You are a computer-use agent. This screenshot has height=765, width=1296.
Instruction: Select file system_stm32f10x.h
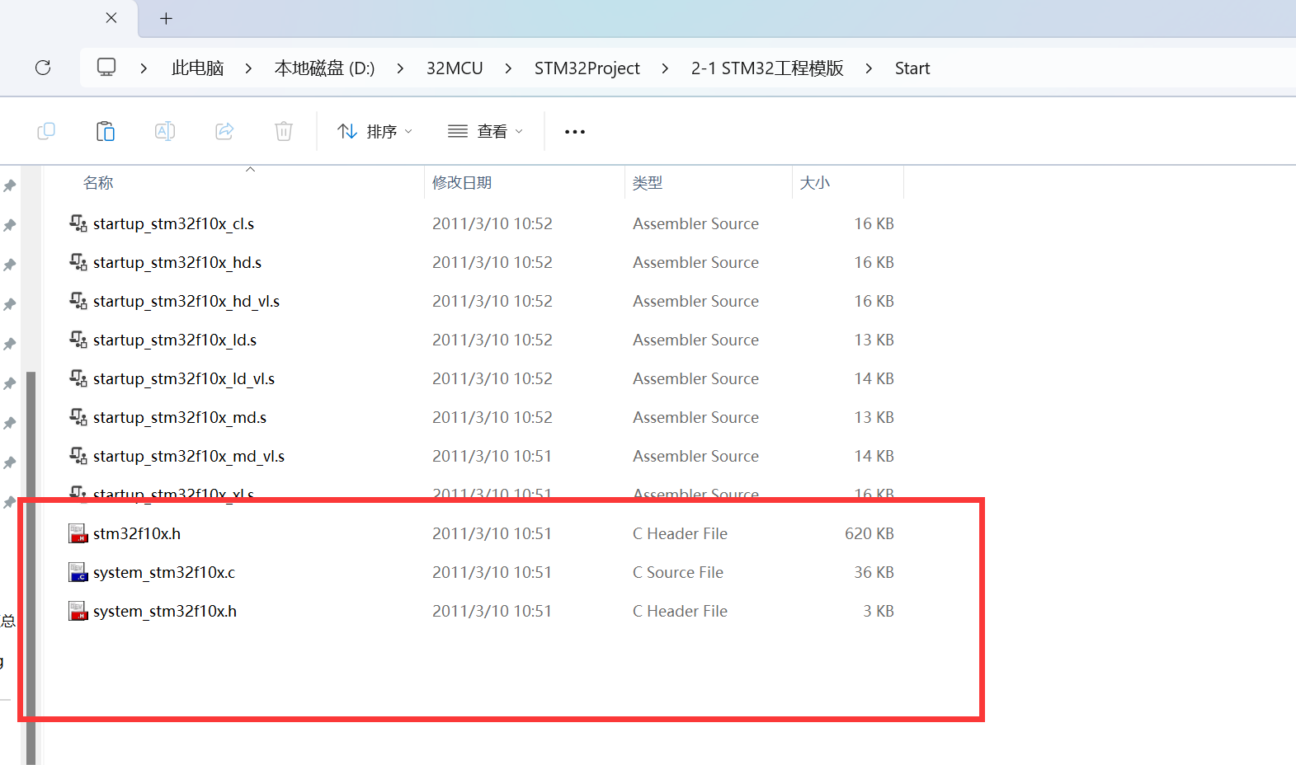click(x=165, y=611)
